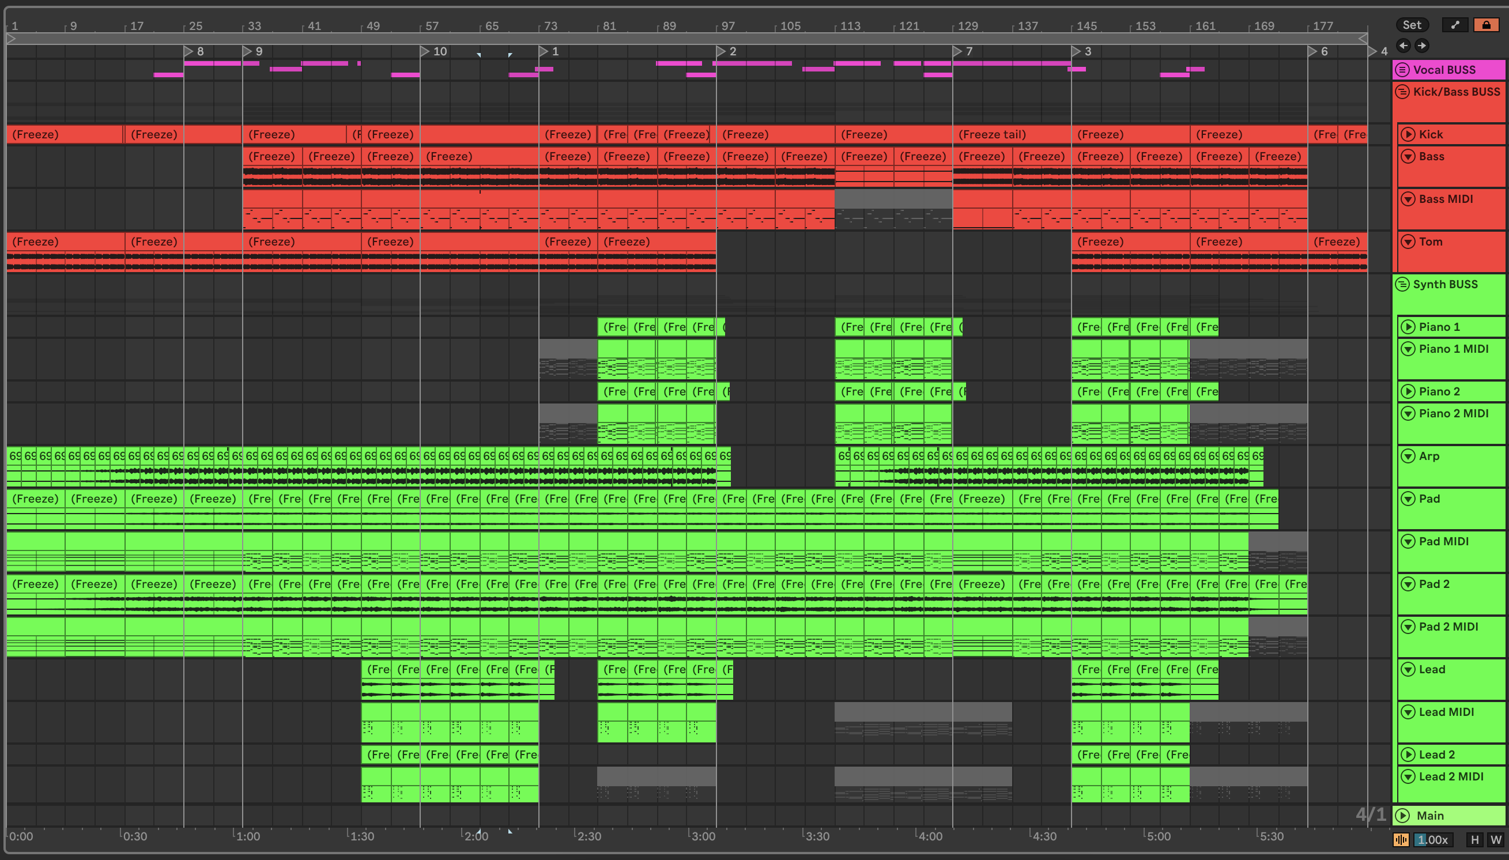The image size is (1509, 860).
Task: Jump to previous locator arrow
Action: coord(1404,46)
